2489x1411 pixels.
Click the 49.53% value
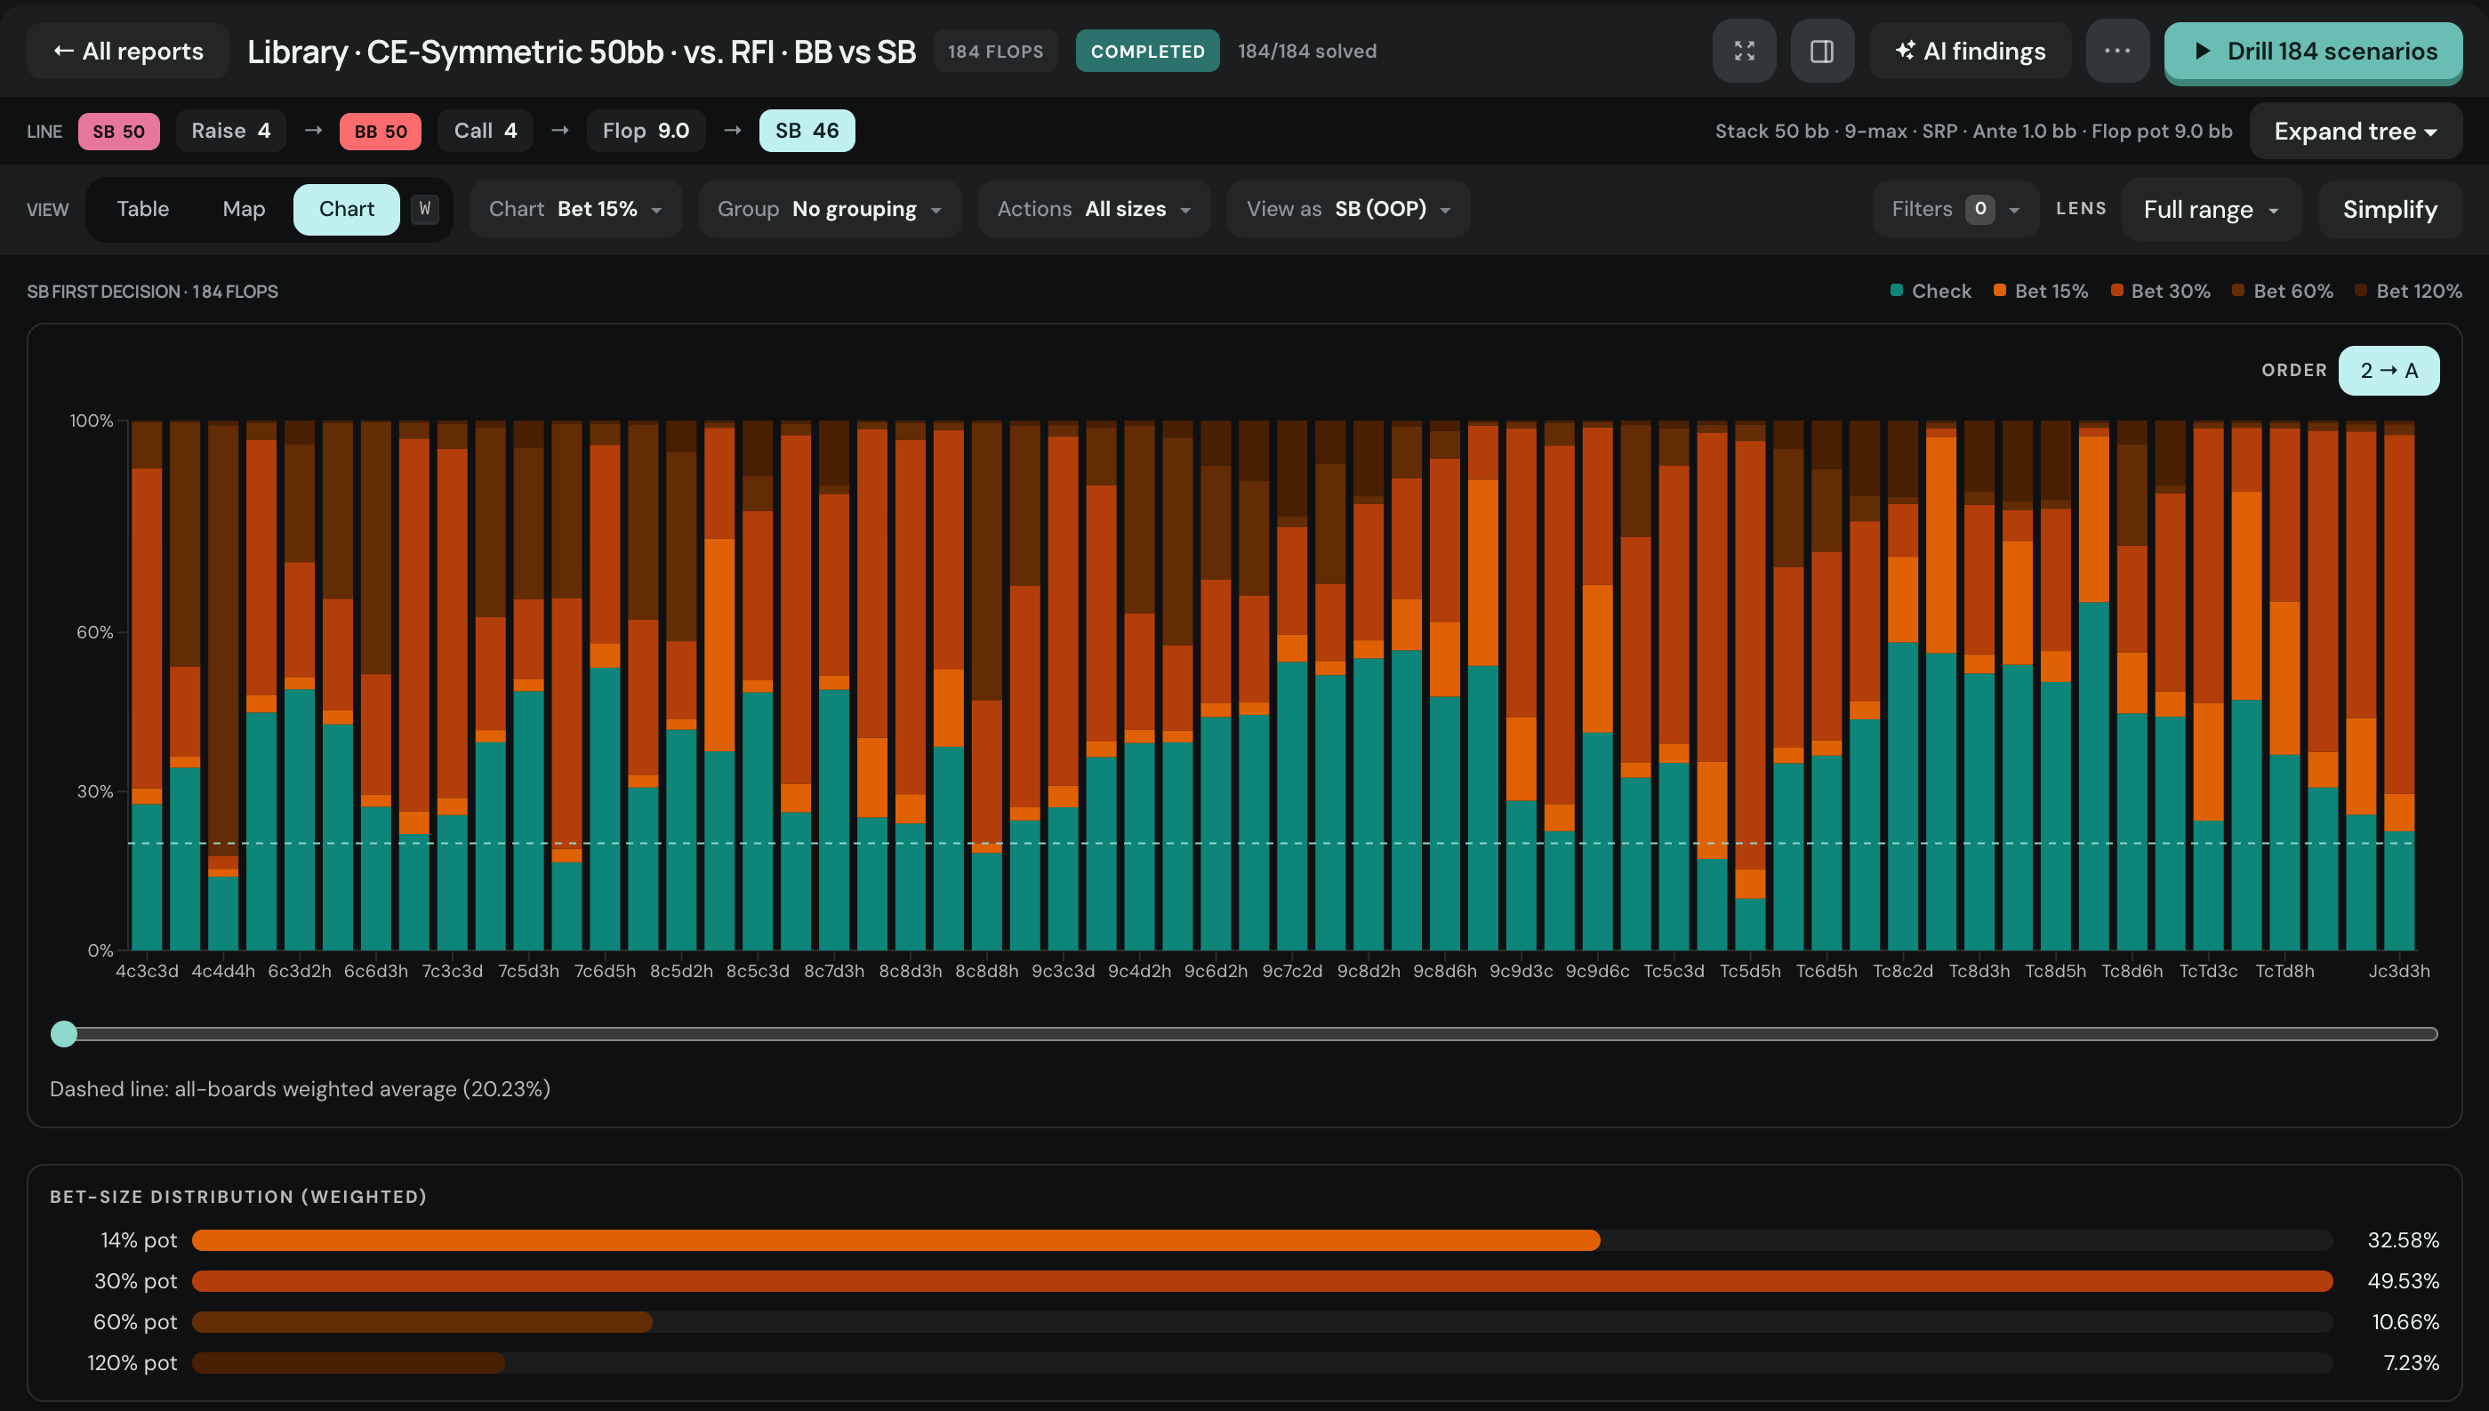click(x=2403, y=1281)
